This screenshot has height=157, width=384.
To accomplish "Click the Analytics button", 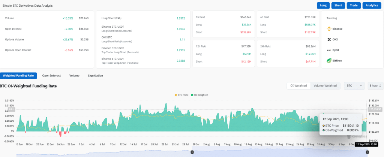I will point(372,5).
